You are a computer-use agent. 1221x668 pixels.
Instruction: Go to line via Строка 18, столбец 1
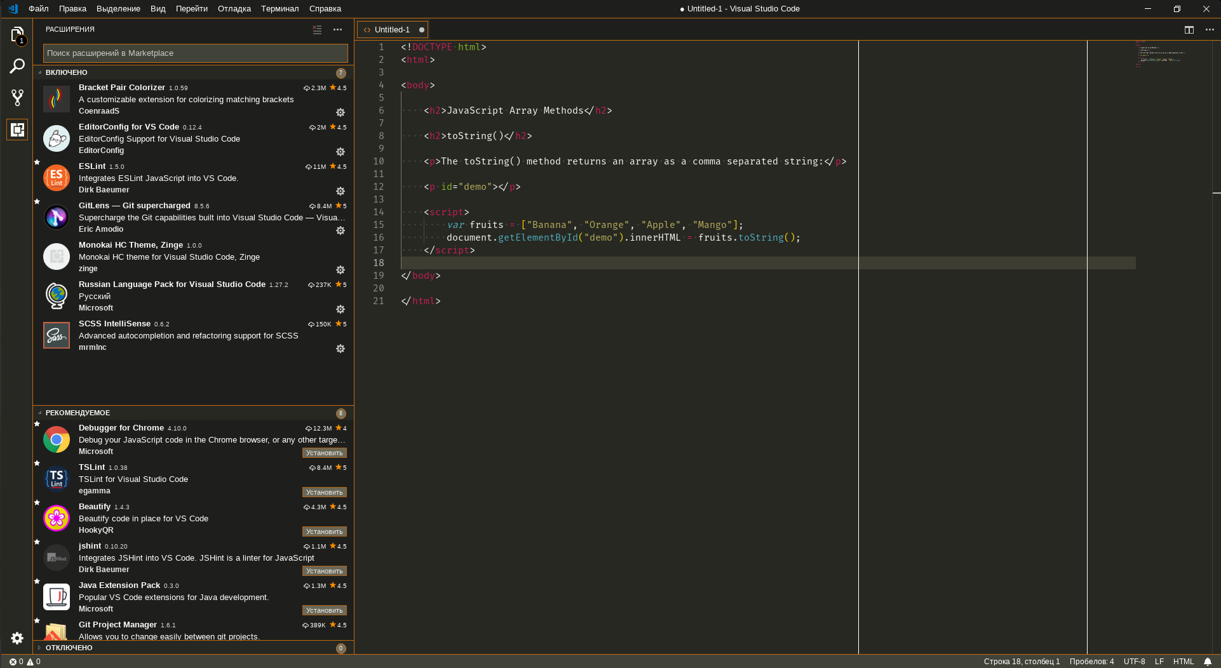[x=1022, y=662]
